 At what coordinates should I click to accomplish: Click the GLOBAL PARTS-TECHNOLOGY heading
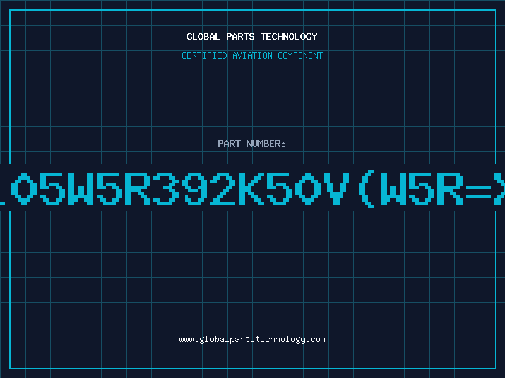252,37
